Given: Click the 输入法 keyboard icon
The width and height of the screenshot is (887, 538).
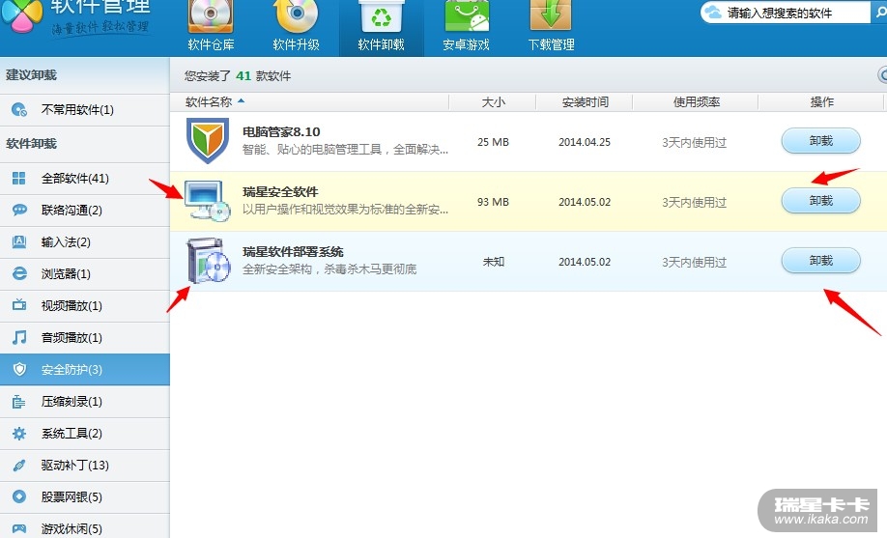Looking at the screenshot, I should click(19, 242).
